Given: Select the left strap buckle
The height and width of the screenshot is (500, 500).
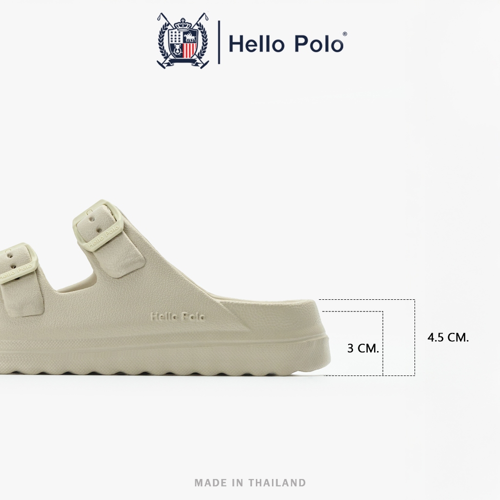Looking at the screenshot, I should click(x=18, y=263).
